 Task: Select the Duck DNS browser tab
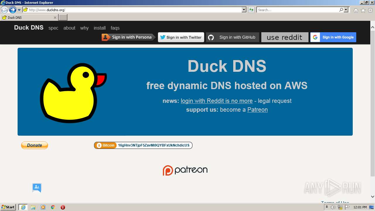(x=29, y=18)
